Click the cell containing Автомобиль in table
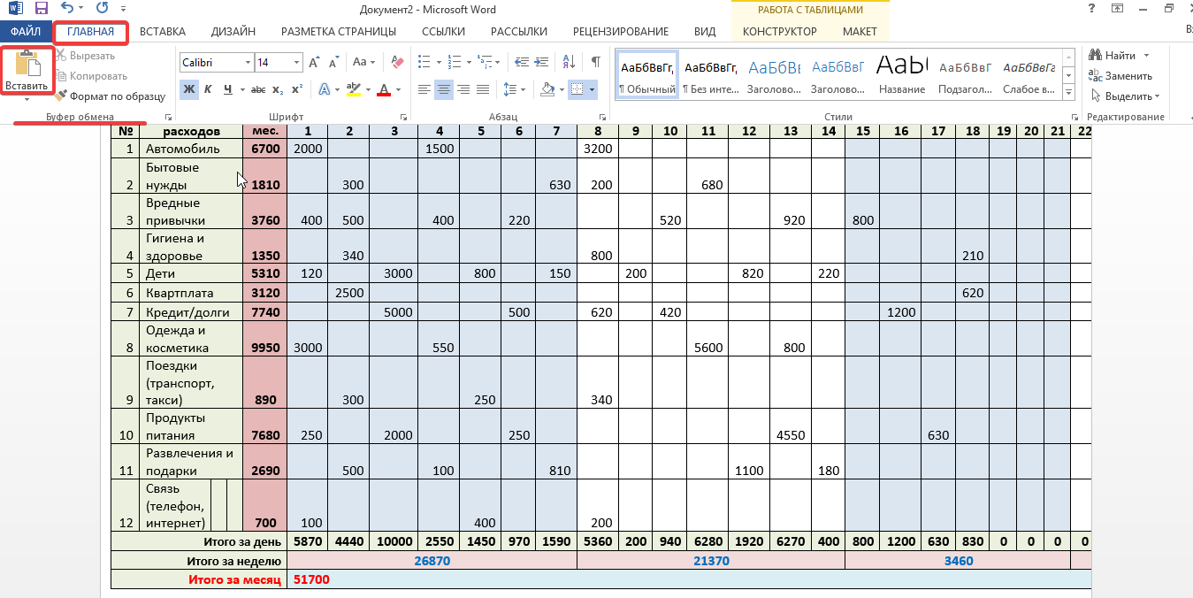Screen dimensions: 1193x598 click(x=190, y=149)
